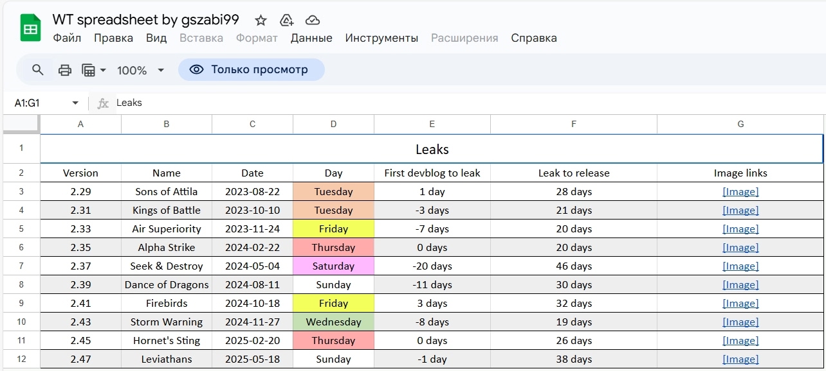The image size is (826, 371).
Task: Click the Только просмотр button
Action: [252, 70]
